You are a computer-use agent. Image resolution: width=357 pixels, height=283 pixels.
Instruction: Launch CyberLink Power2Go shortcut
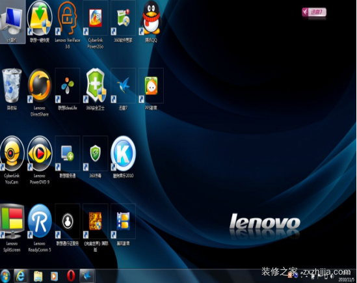pos(96,25)
